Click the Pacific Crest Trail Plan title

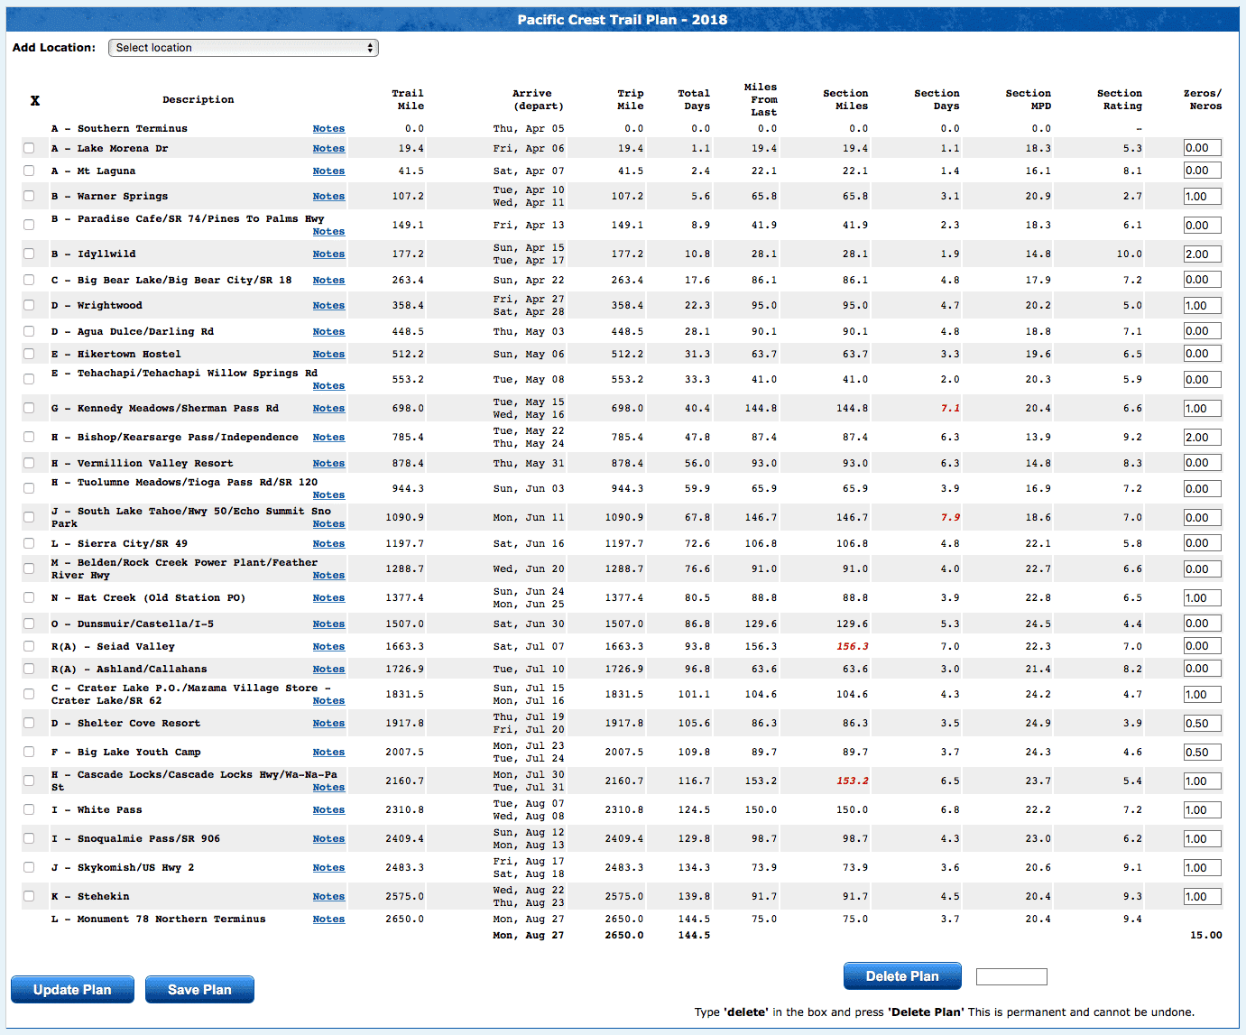click(623, 19)
